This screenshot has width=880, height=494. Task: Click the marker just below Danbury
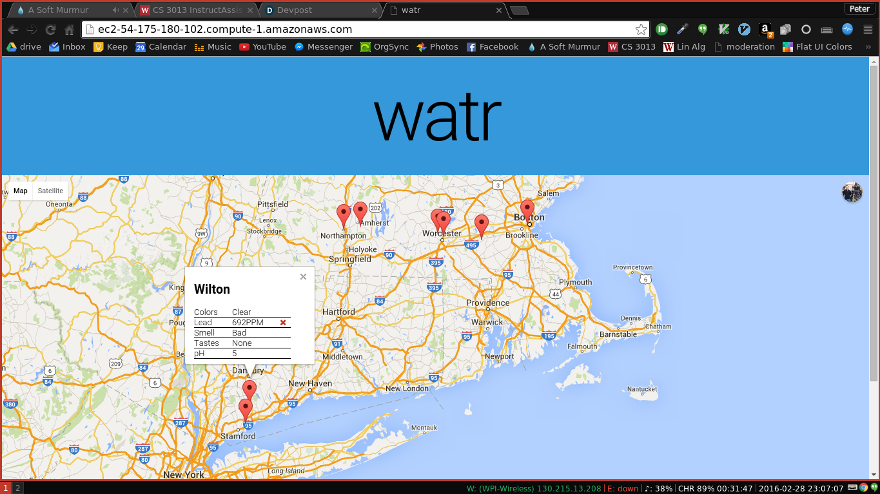pos(249,391)
